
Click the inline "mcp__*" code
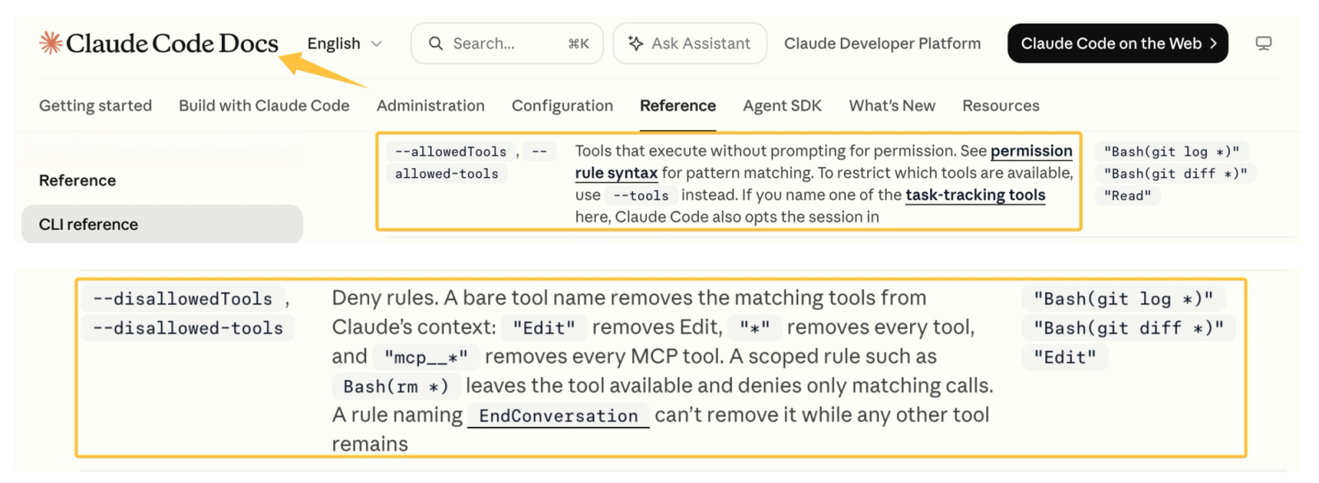425,357
